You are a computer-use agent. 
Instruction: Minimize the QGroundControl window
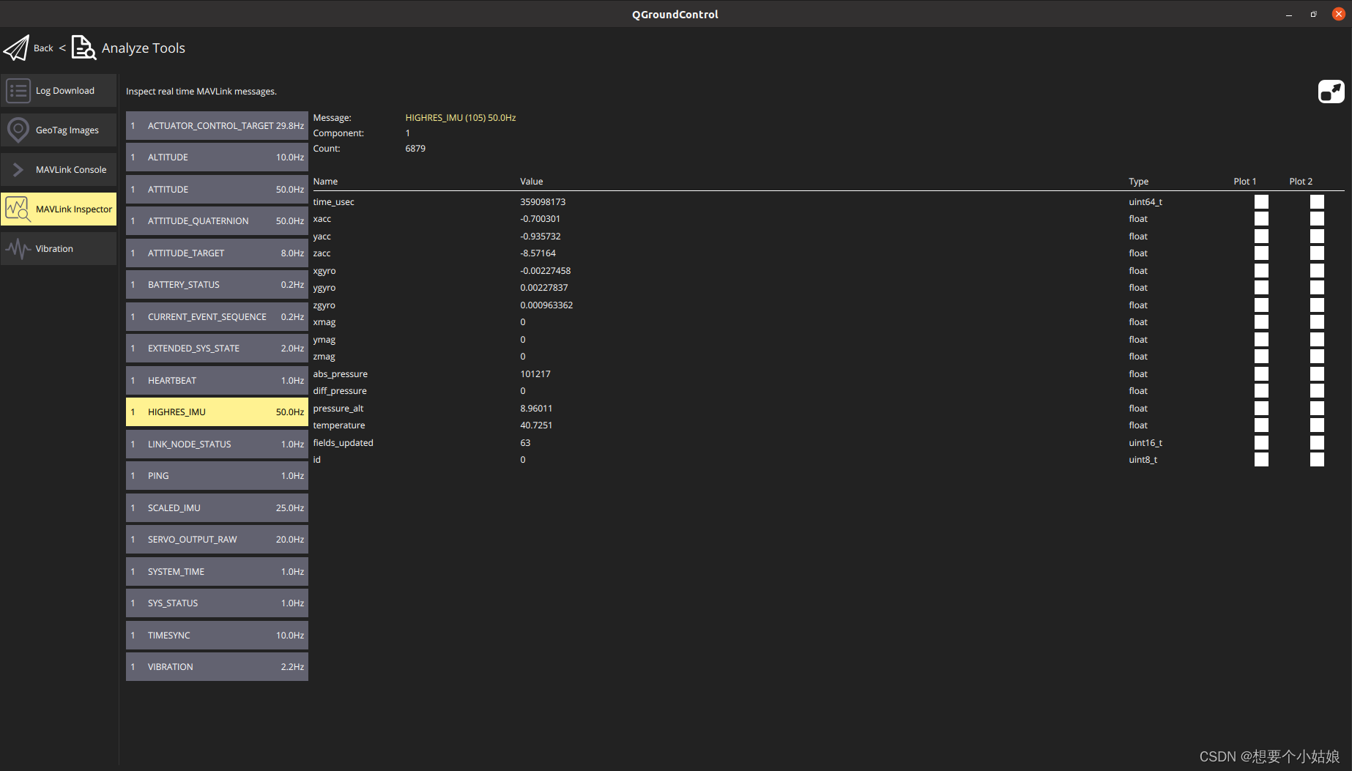click(1289, 15)
